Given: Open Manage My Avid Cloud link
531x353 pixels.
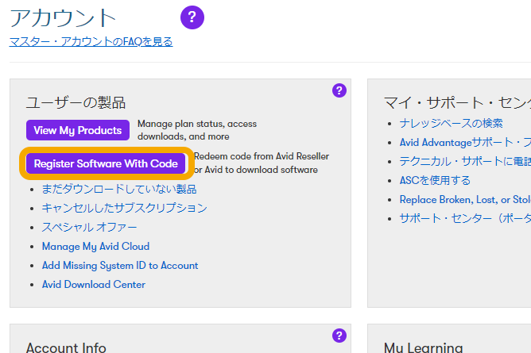Looking at the screenshot, I should pyautogui.click(x=95, y=246).
